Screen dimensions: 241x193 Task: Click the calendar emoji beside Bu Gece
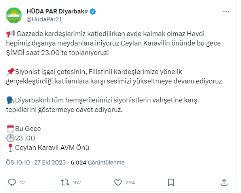[11, 129]
